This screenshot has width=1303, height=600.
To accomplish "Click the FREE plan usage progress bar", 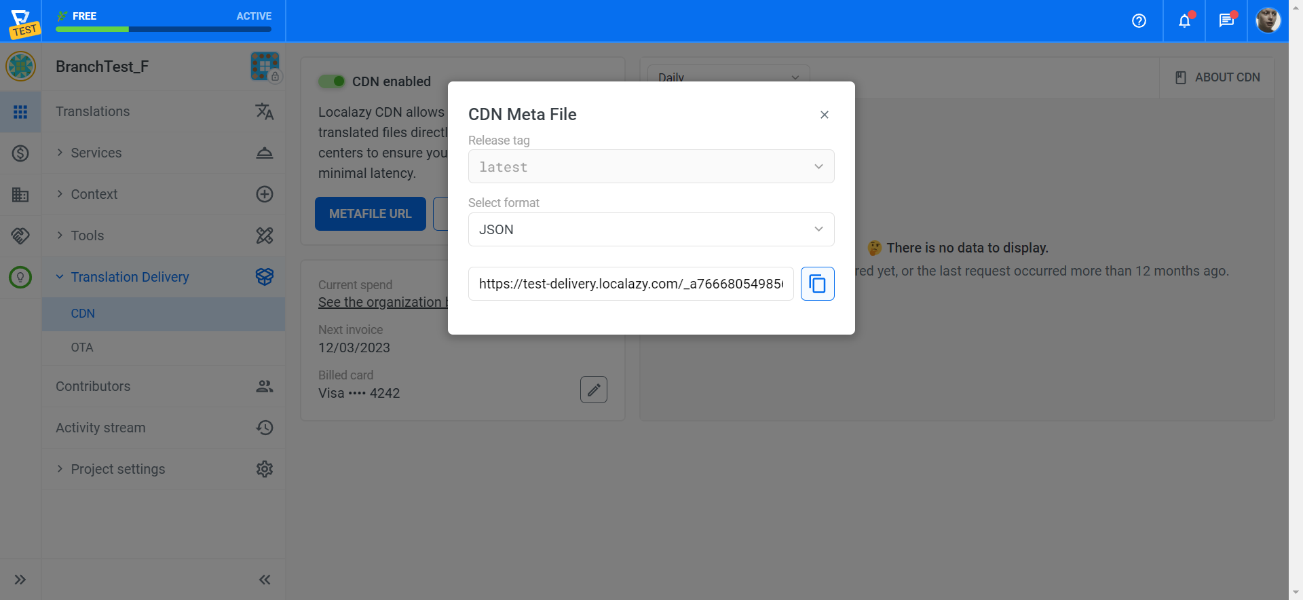I will [x=164, y=29].
